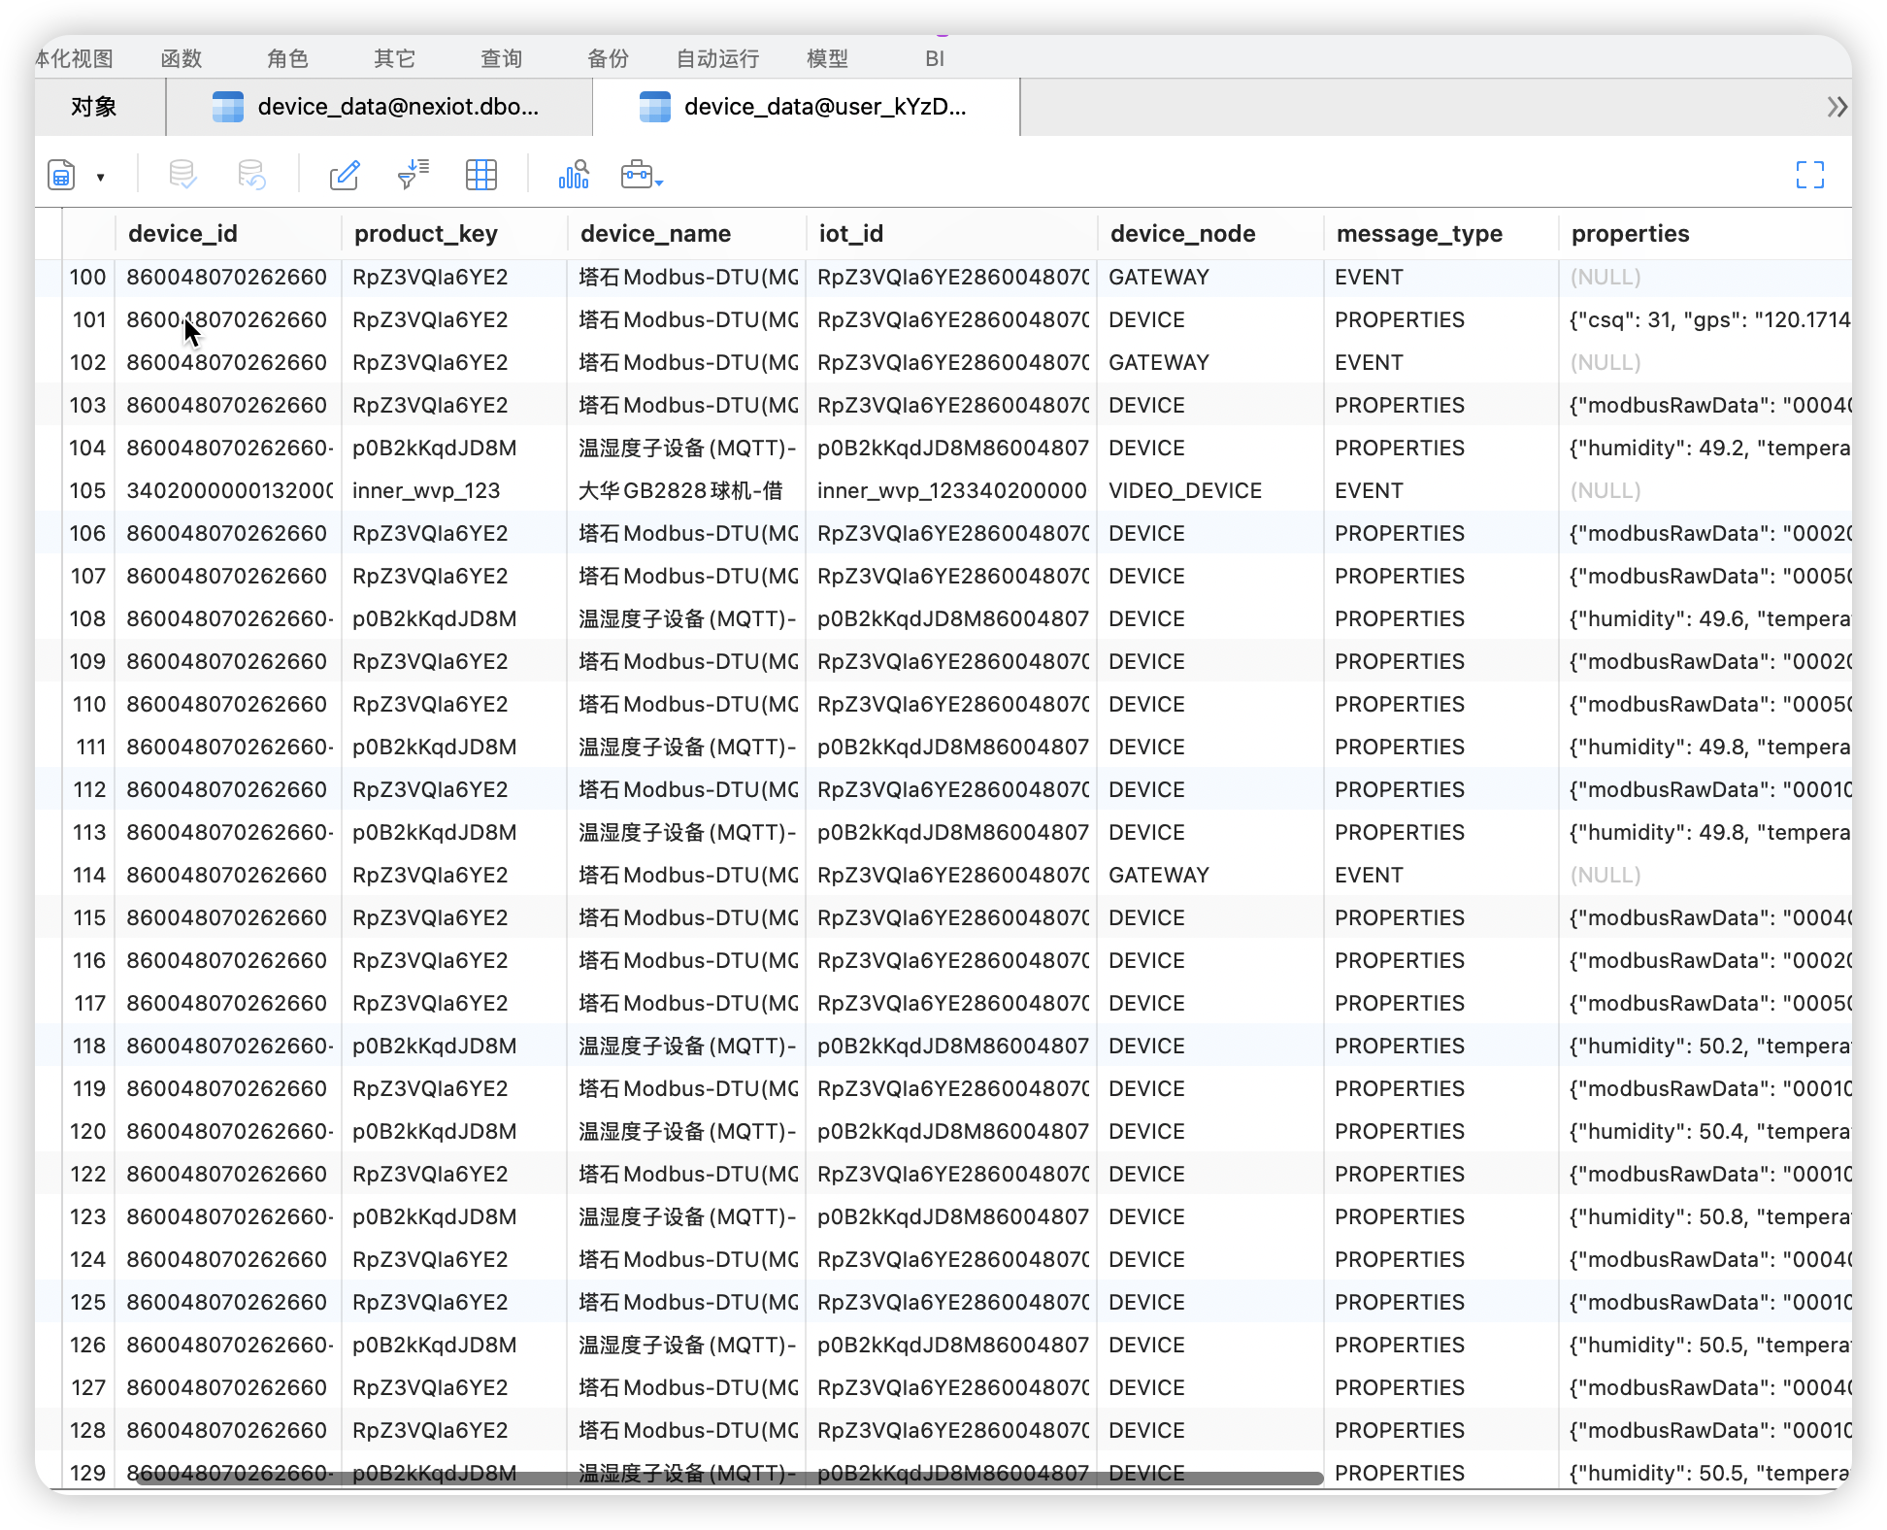Image resolution: width=1887 pixels, height=1530 pixels.
Task: Open the toolbox tools dropdown
Action: click(642, 176)
